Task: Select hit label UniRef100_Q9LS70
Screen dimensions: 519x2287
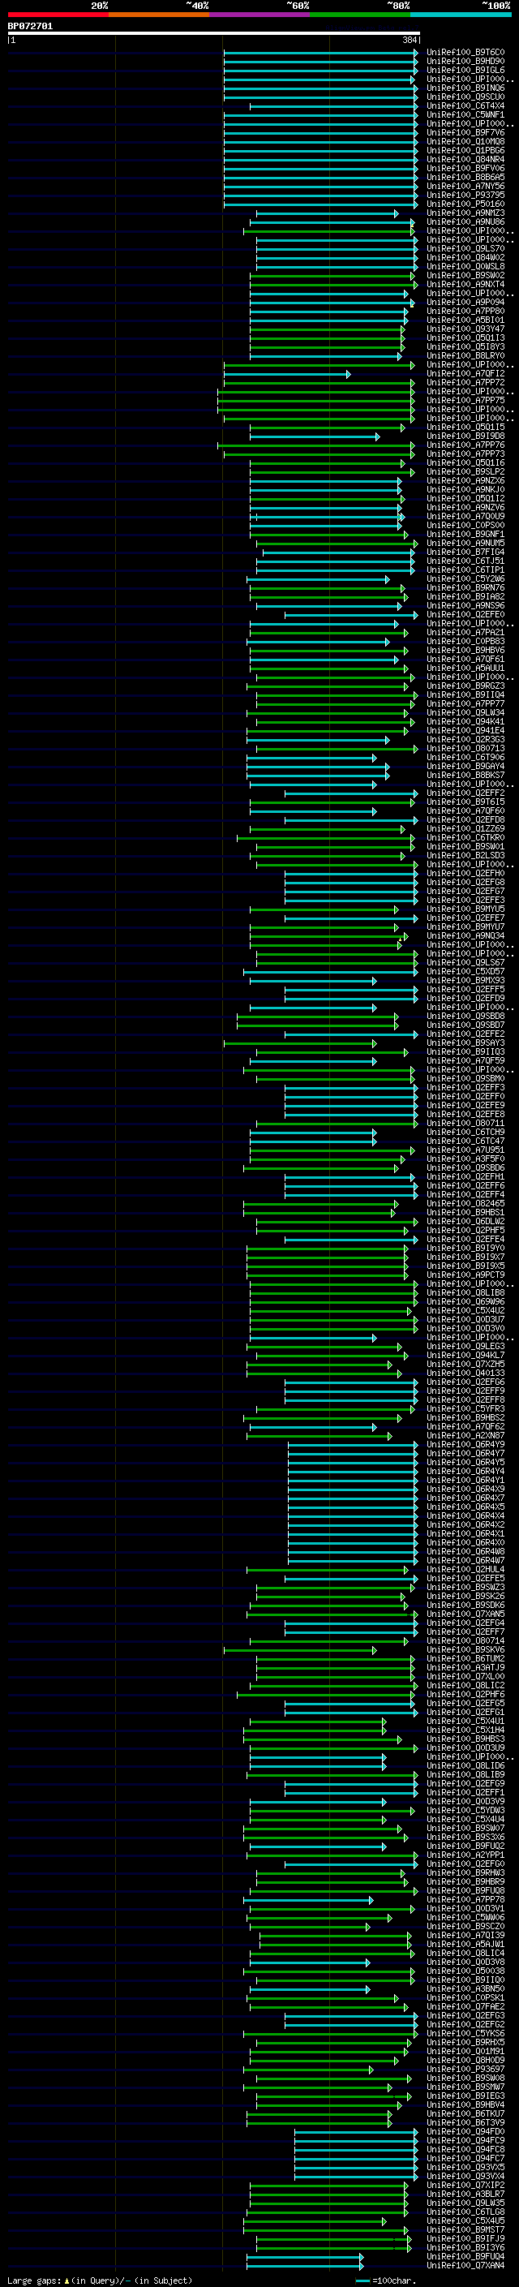Action: click(465, 248)
